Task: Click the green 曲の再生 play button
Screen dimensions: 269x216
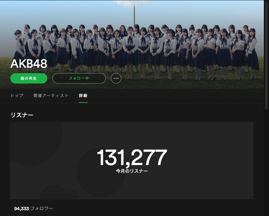Action: coord(29,78)
